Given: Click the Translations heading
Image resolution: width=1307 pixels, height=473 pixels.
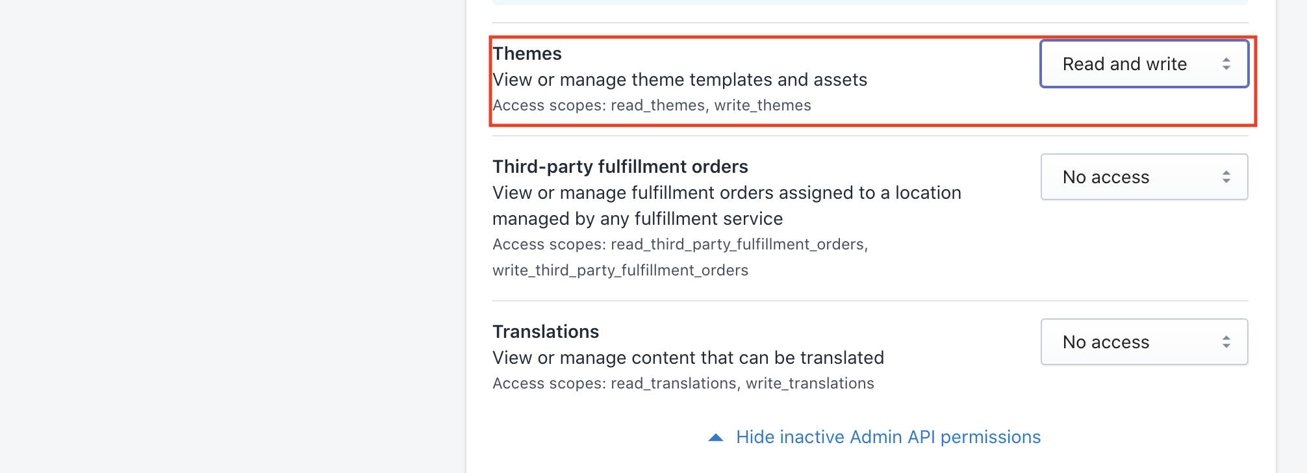Looking at the screenshot, I should pos(546,331).
